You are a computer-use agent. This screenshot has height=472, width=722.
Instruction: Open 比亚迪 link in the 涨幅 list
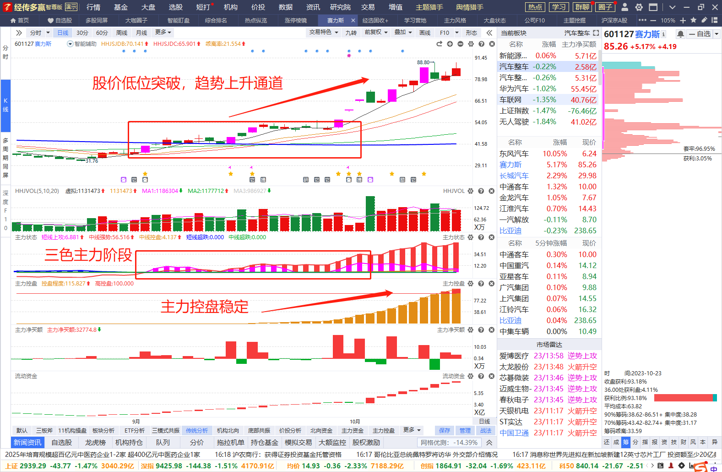point(510,231)
